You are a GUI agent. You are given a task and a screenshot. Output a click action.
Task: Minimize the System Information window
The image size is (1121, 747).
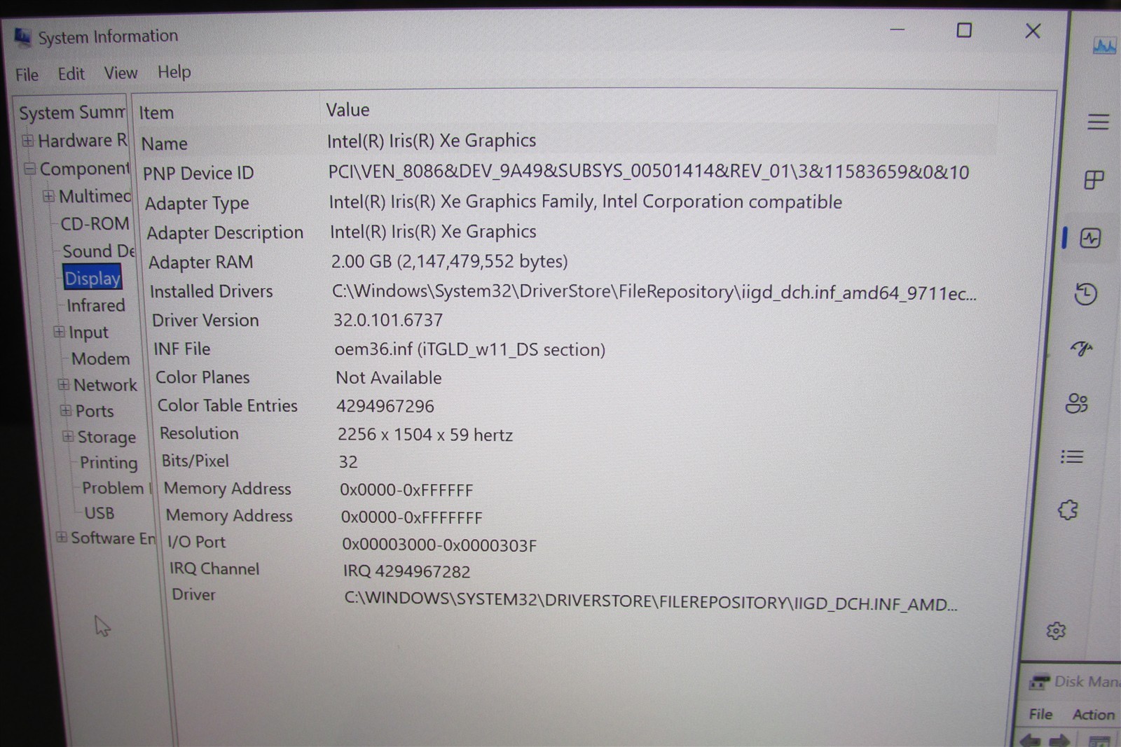pyautogui.click(x=898, y=29)
